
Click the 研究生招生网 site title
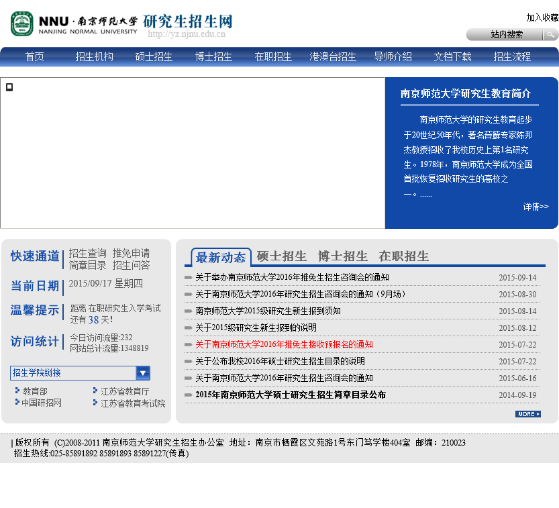click(187, 21)
